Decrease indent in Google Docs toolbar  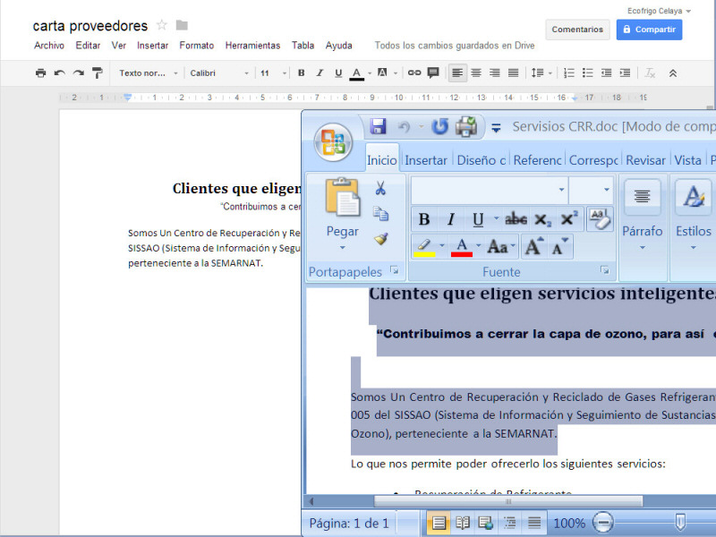607,73
